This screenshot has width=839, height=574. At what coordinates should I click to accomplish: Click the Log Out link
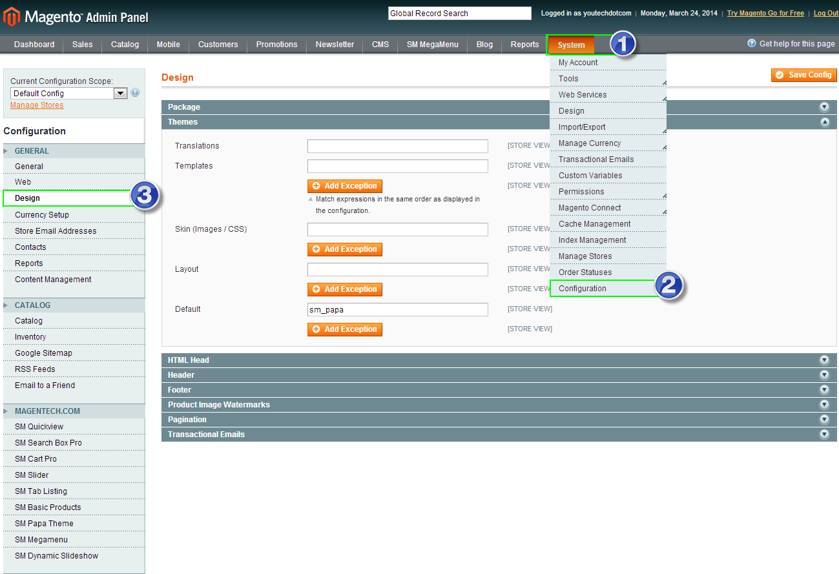tap(826, 13)
